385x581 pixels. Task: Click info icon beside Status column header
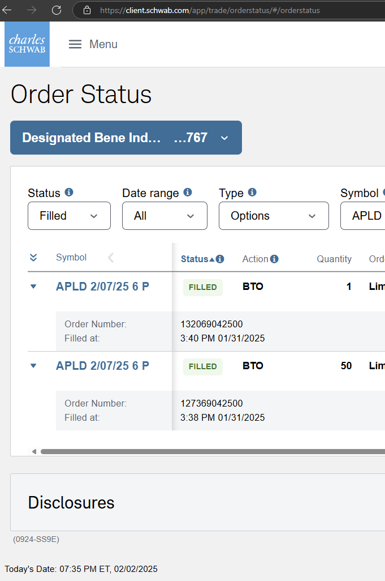[x=220, y=259]
